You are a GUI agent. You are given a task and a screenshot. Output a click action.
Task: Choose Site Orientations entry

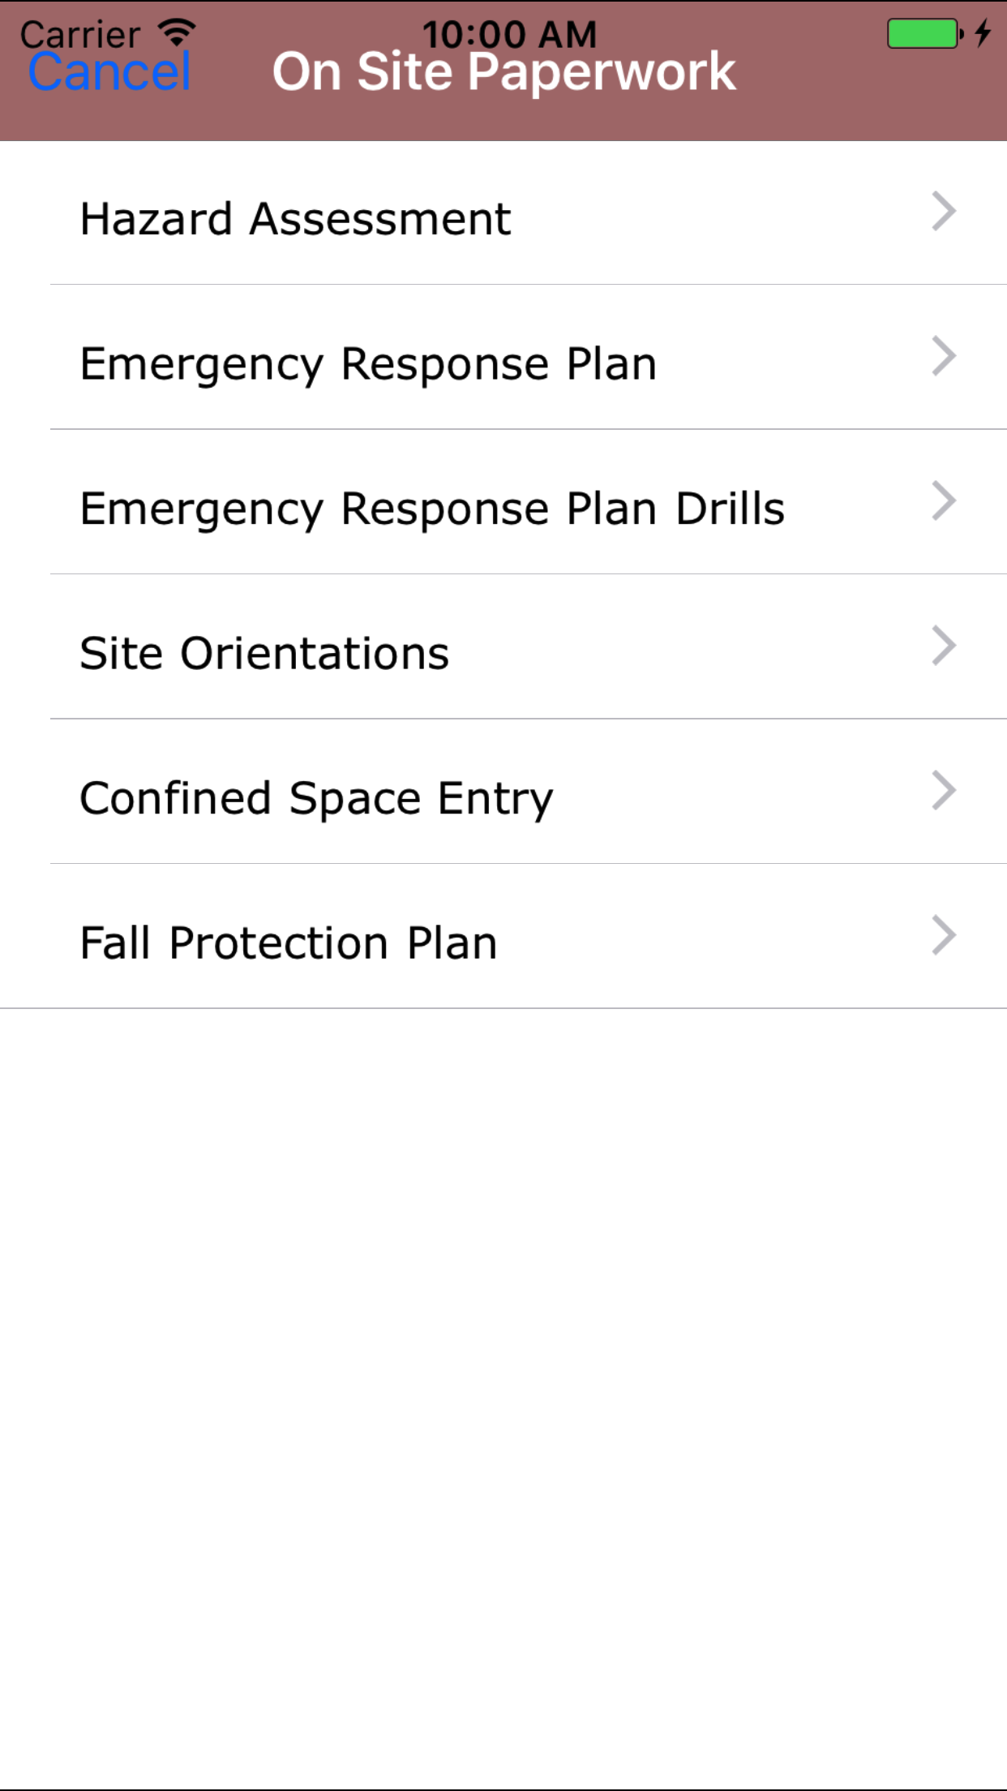[x=264, y=654]
